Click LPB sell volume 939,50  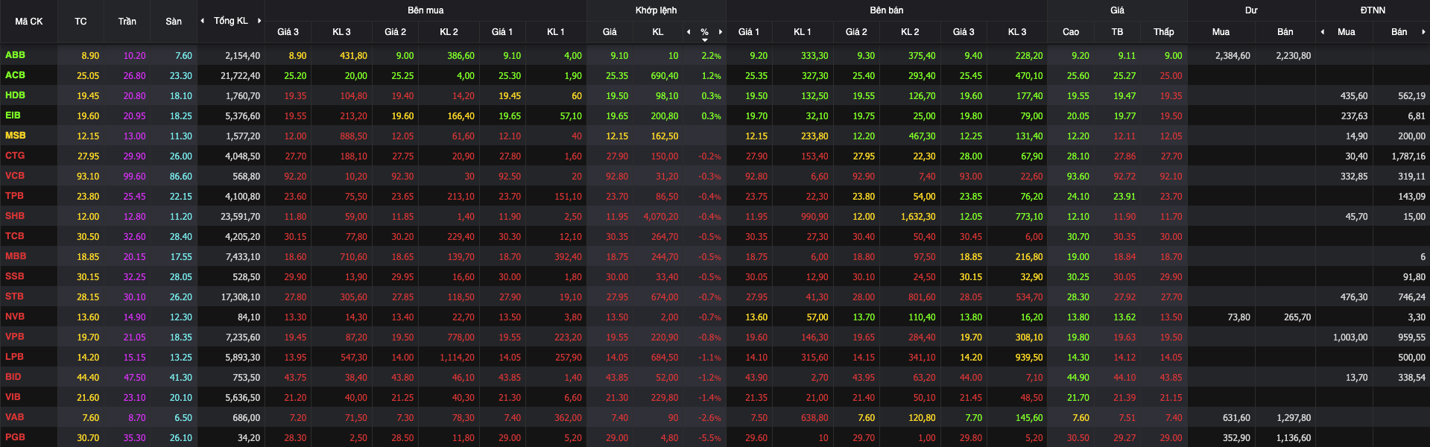point(1029,358)
